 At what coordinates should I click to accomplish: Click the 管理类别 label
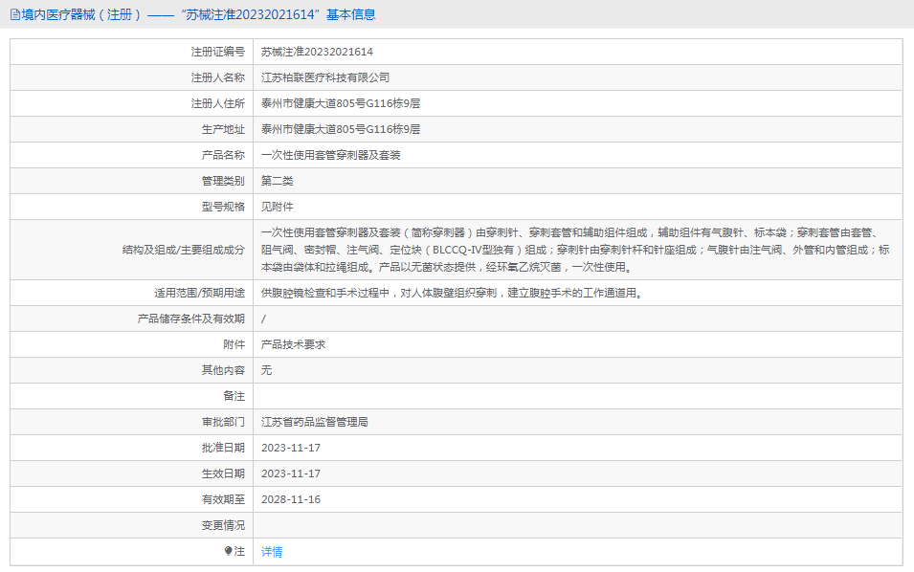click(223, 181)
